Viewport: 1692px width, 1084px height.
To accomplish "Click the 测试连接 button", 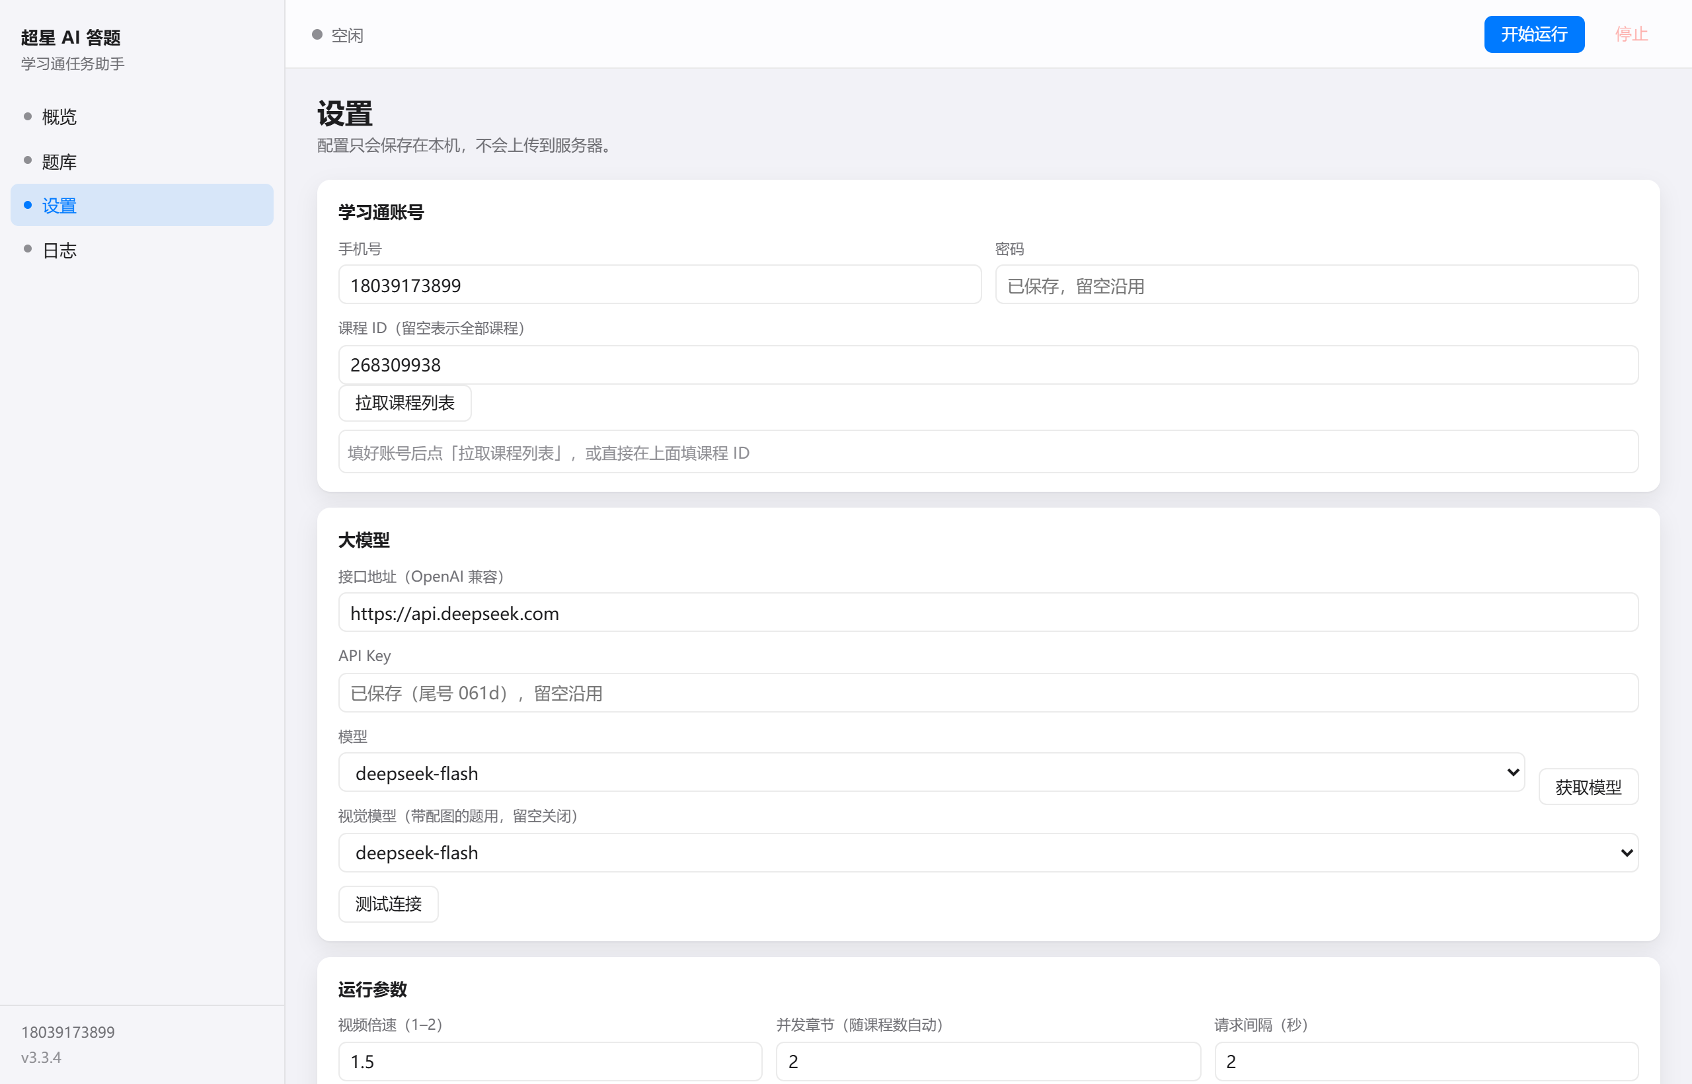I will point(388,903).
